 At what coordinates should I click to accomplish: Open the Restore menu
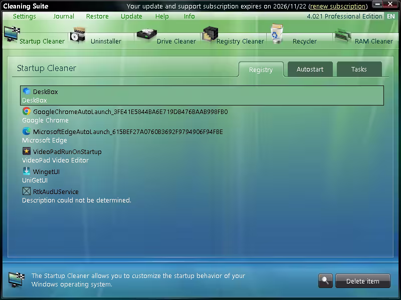click(x=97, y=16)
